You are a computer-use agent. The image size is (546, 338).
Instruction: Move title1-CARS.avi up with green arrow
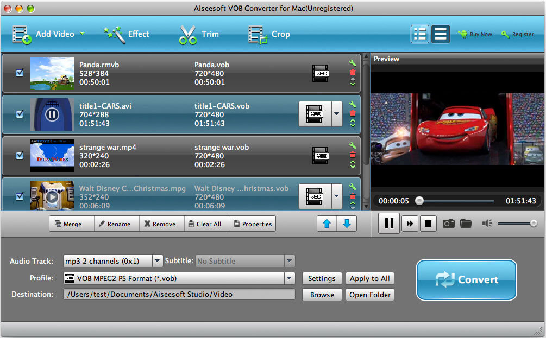353,120
